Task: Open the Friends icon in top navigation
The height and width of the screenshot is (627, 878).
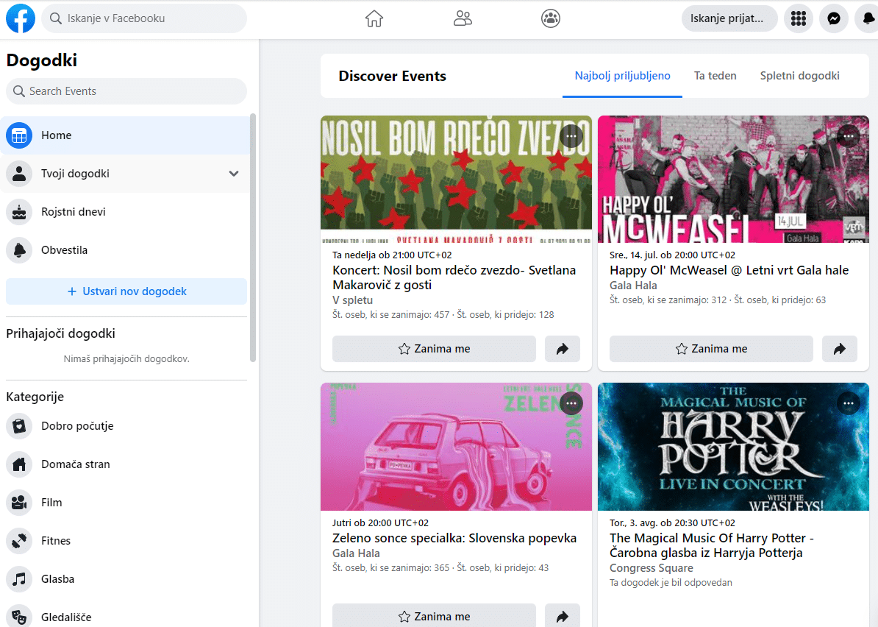Action: click(x=463, y=18)
